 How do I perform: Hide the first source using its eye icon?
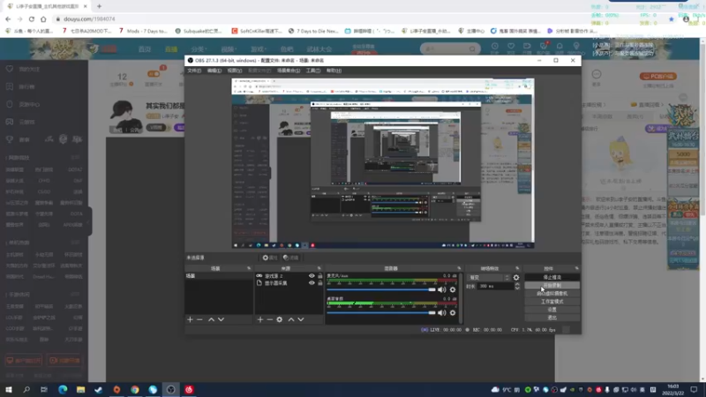[312, 276]
